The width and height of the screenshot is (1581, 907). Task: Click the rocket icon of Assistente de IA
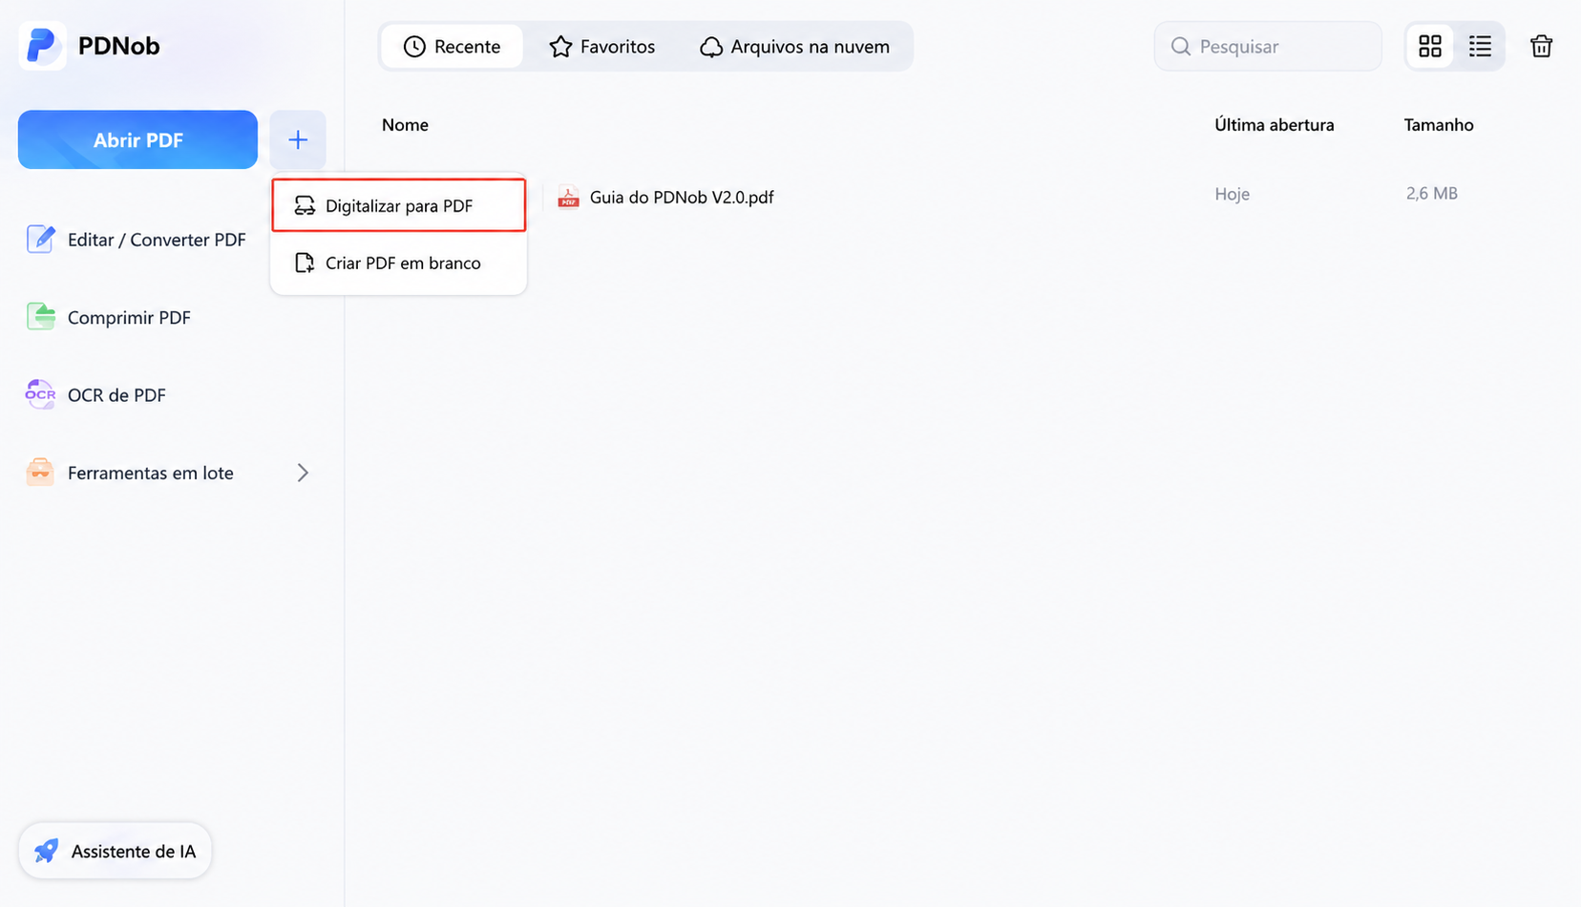tap(46, 851)
